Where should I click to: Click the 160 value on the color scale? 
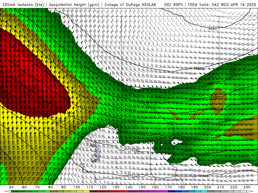(155, 187)
